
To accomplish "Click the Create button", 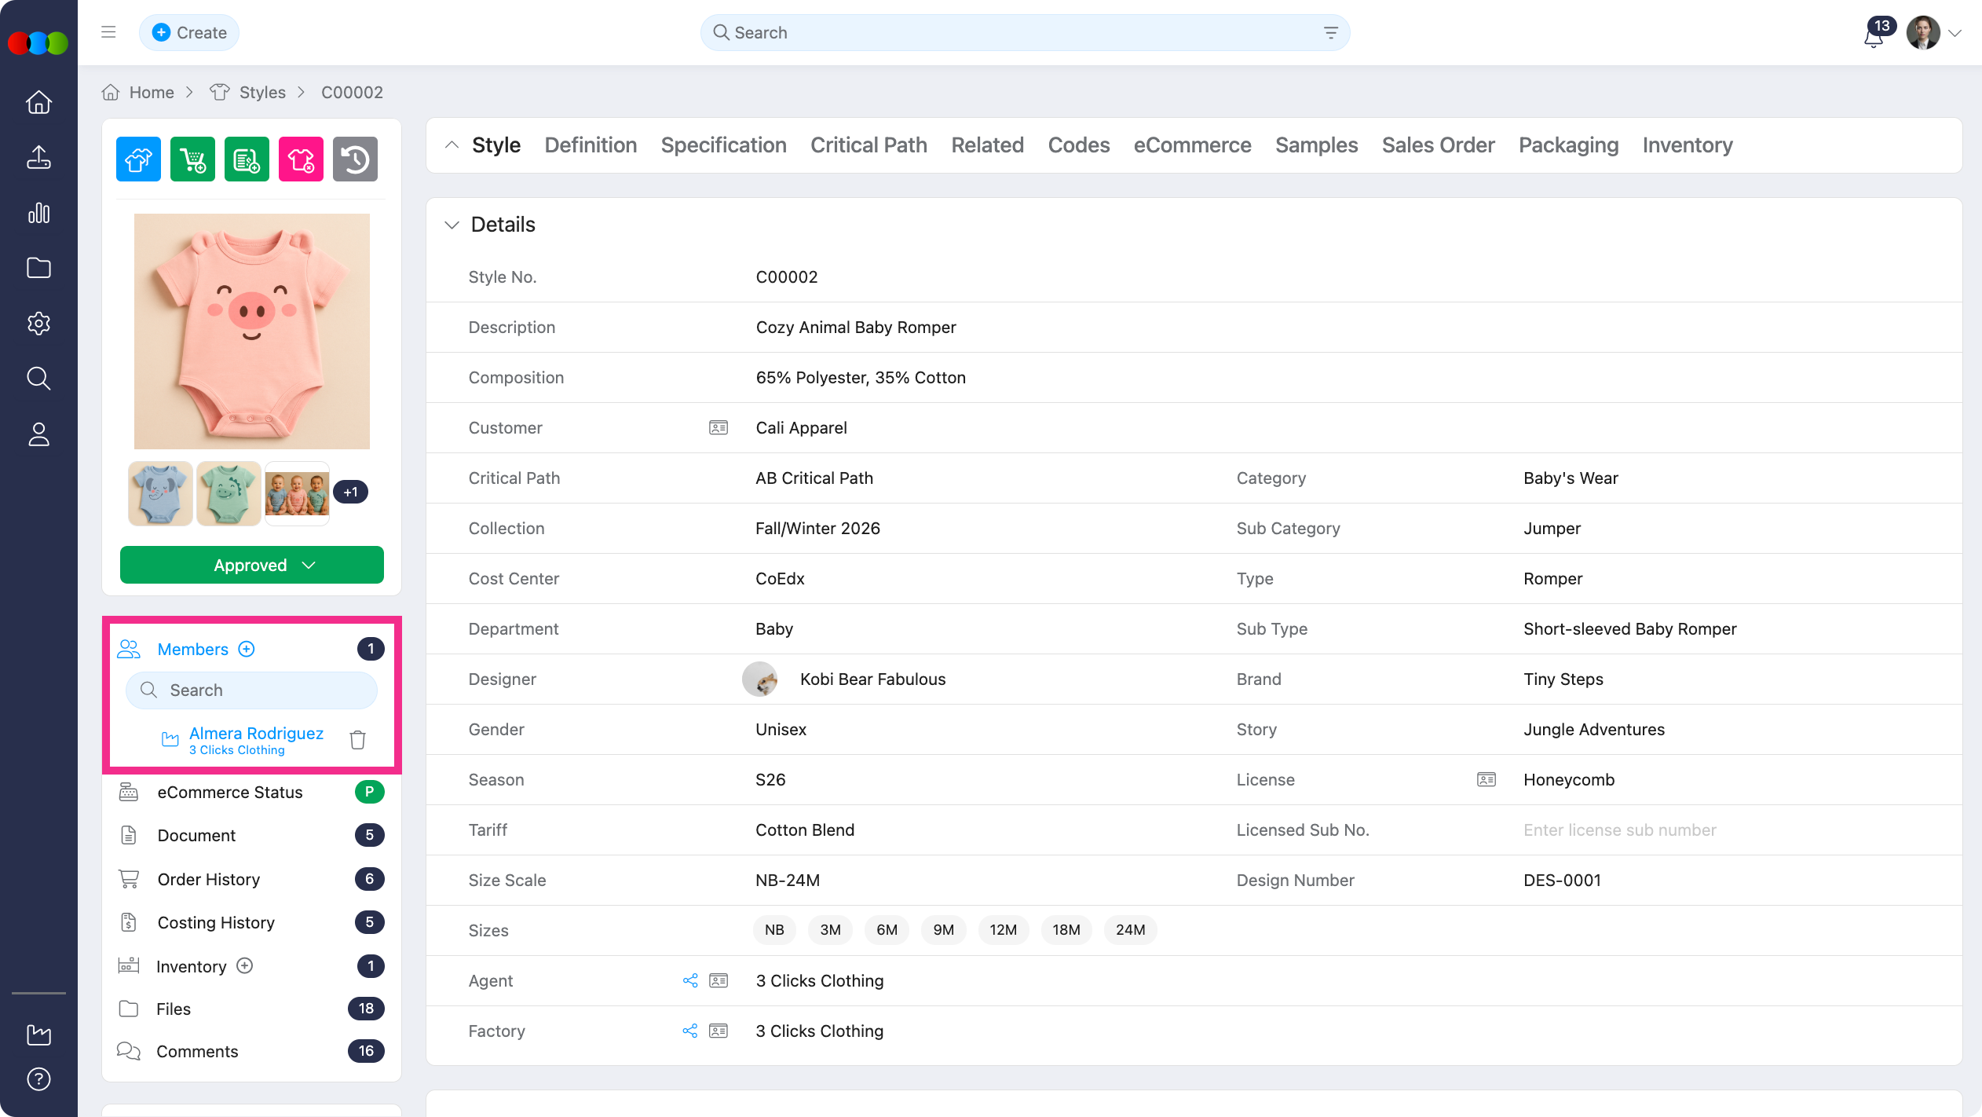I will tap(189, 32).
